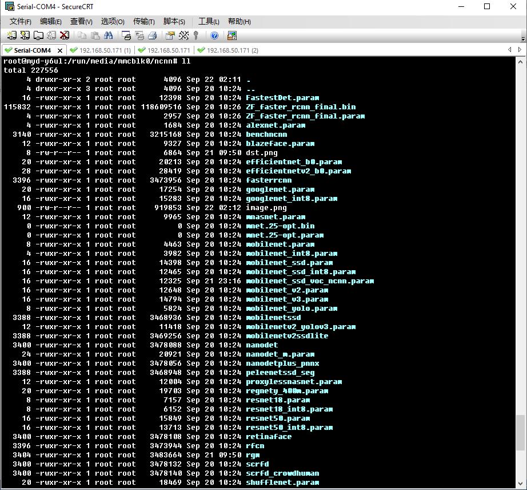Expand the toolbar options overflow arrow
Image resolution: width=527 pixels, height=490 pixels.
(523, 38)
